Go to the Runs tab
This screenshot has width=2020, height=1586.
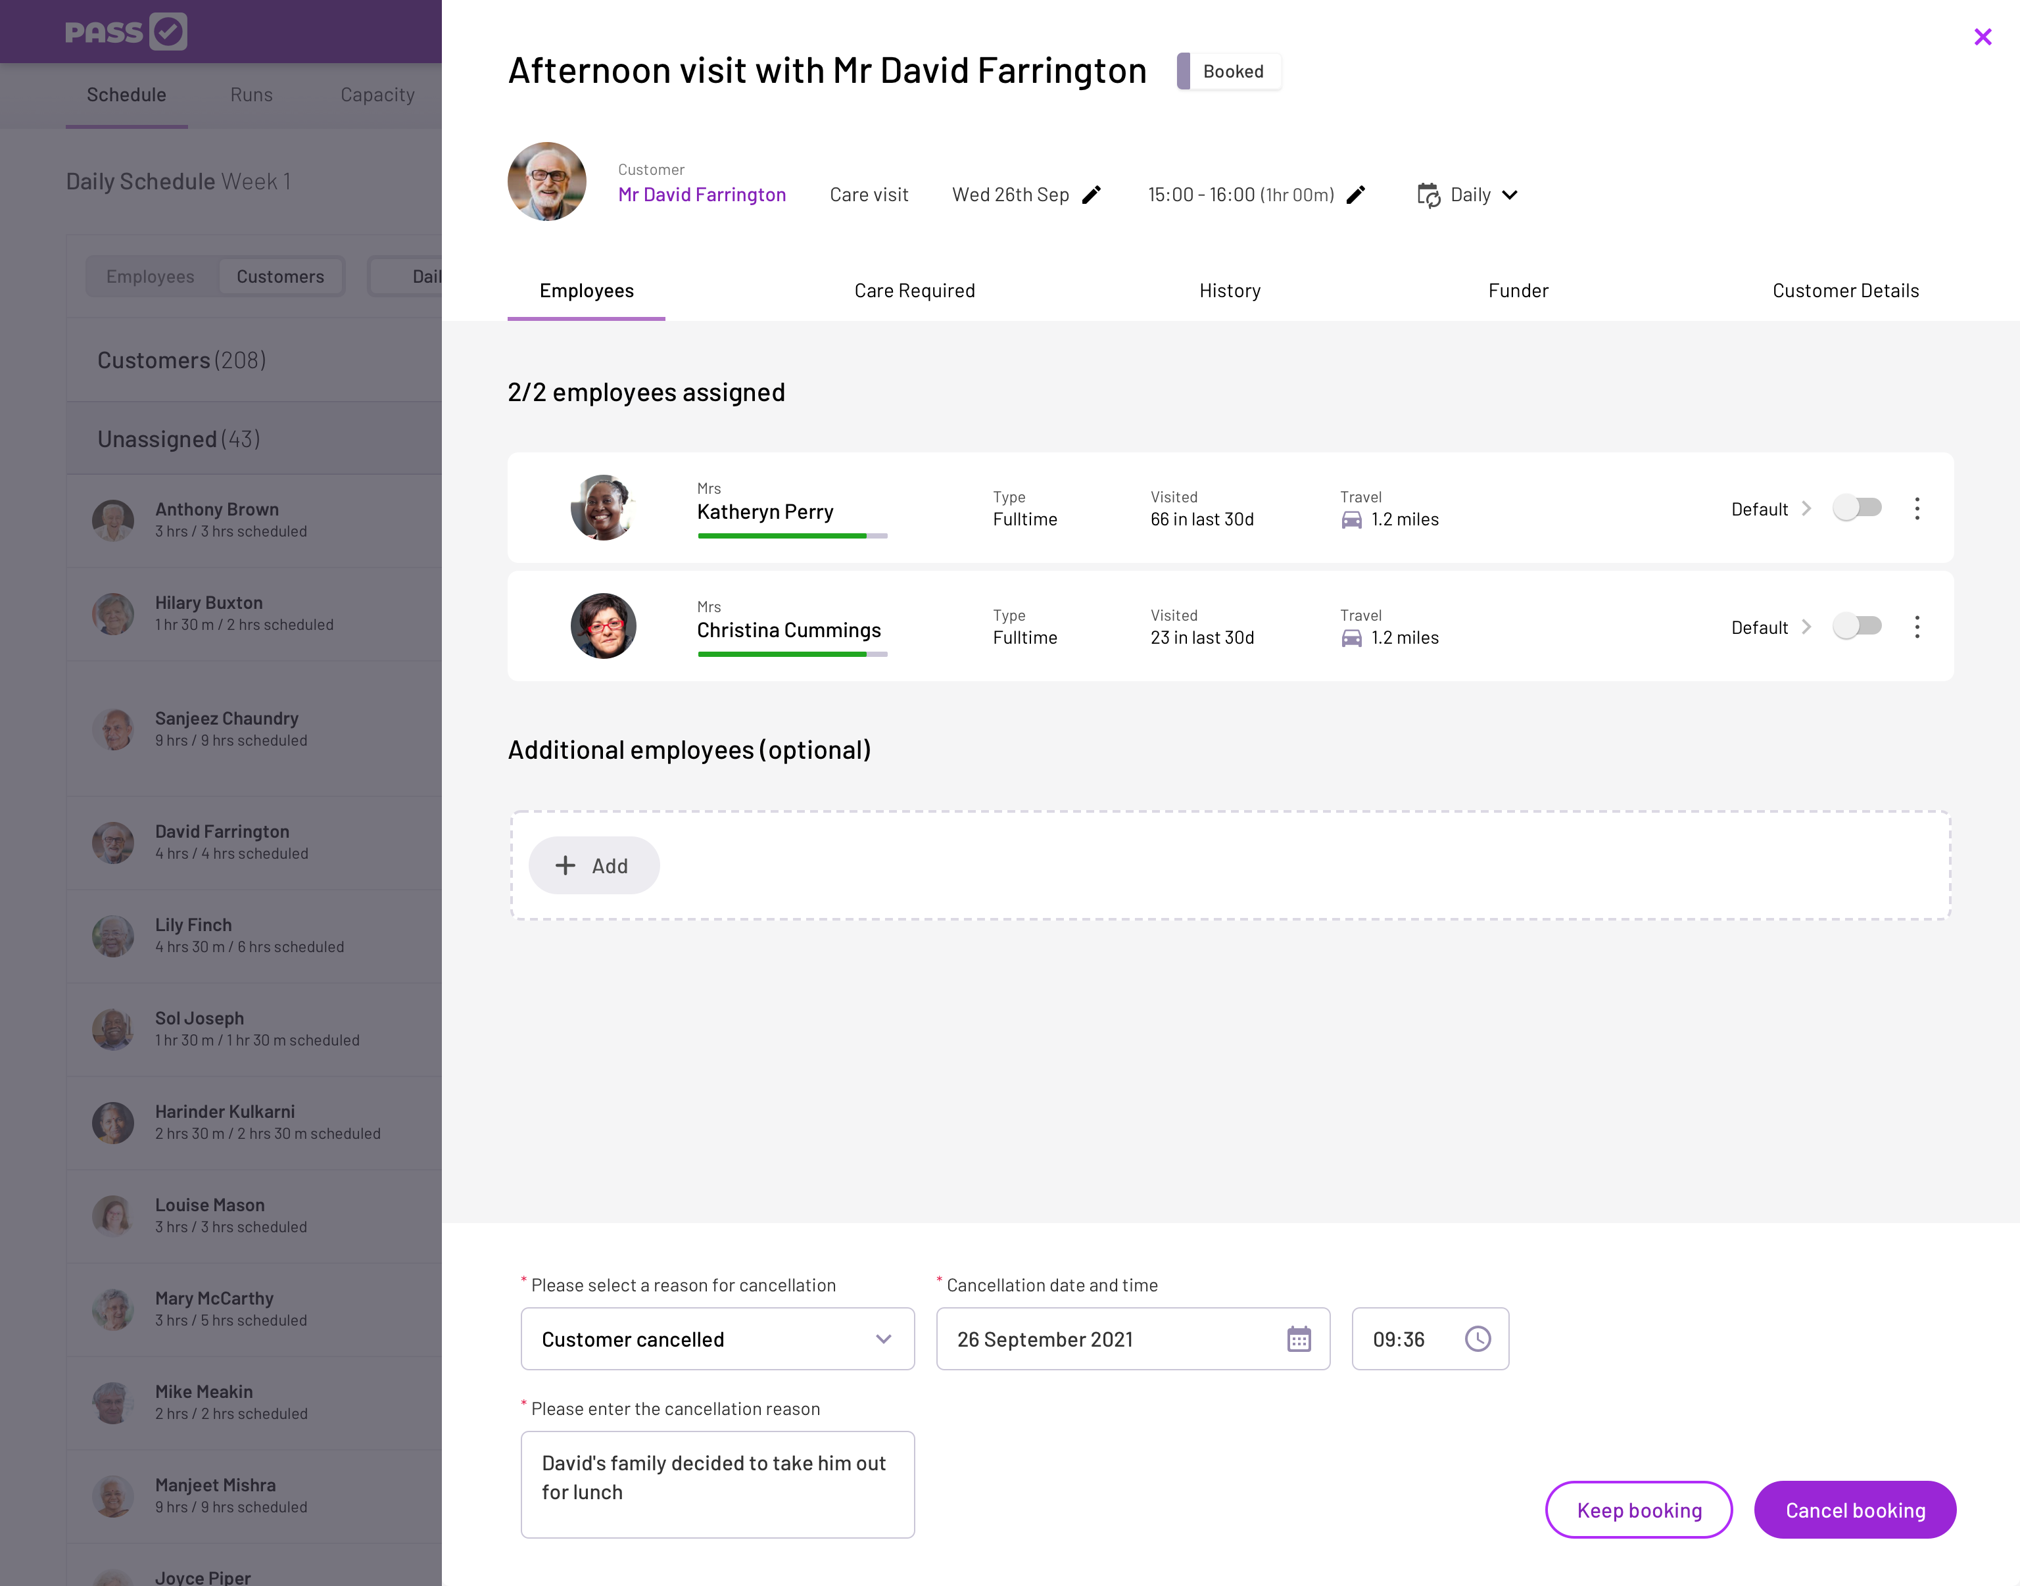252,95
